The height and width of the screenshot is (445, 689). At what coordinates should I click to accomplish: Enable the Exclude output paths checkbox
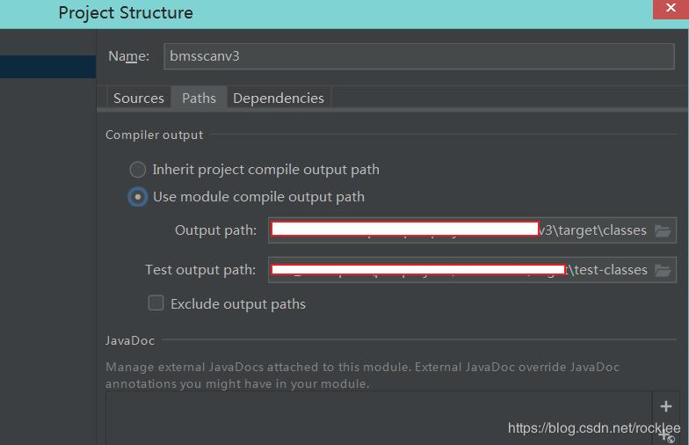click(156, 303)
